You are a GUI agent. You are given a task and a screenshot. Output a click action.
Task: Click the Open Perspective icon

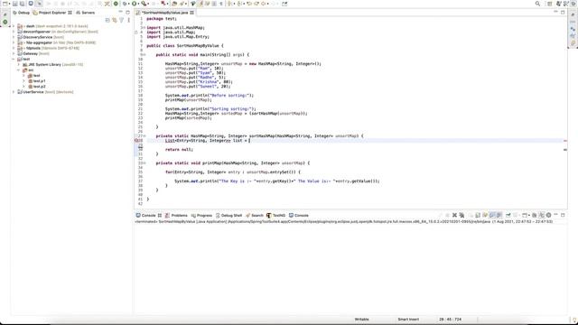[550, 4]
